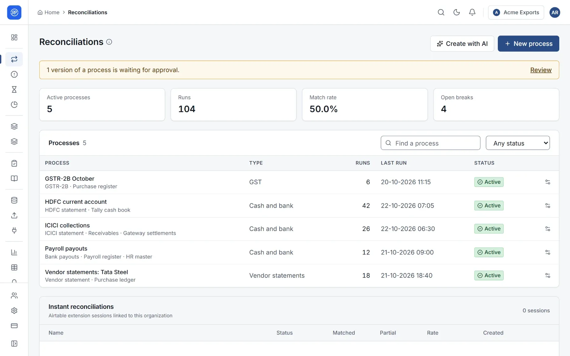Collapse the sidebar with the panel icon
This screenshot has width=570, height=356.
(14, 344)
